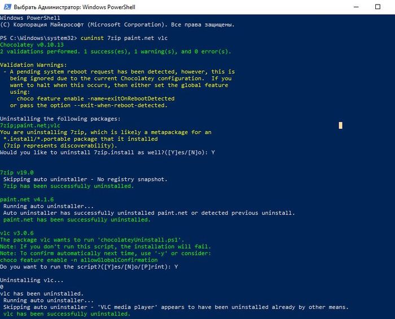
Task: Click '2 validations performed' summary line
Action: [116, 51]
